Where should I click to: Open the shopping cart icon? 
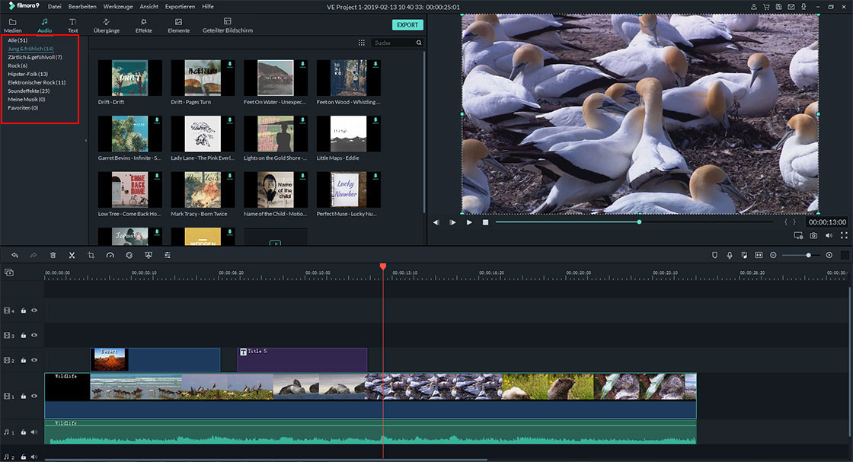(x=766, y=7)
